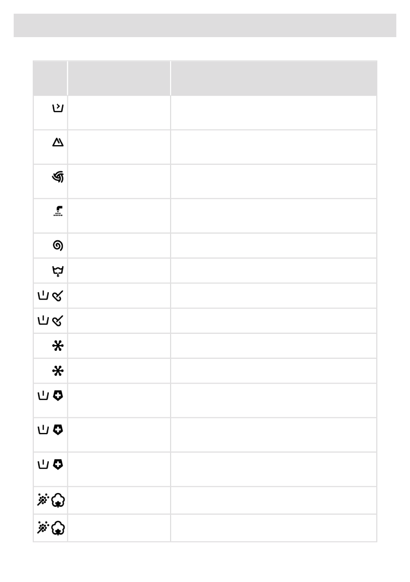The width and height of the screenshot is (410, 582).
Task: Select the last cotton flower icon
Action: click(58, 528)
